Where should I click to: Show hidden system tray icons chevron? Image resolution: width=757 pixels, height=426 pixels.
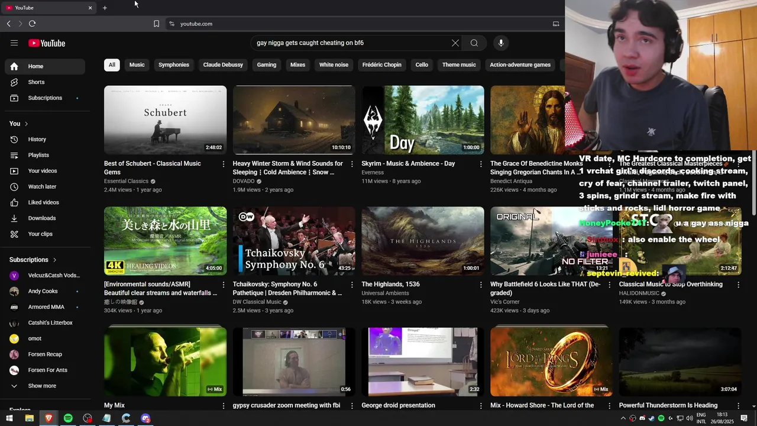tap(623, 418)
